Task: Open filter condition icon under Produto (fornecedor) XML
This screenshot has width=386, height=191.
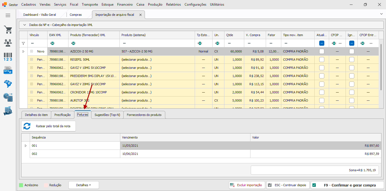Action: click(73, 43)
